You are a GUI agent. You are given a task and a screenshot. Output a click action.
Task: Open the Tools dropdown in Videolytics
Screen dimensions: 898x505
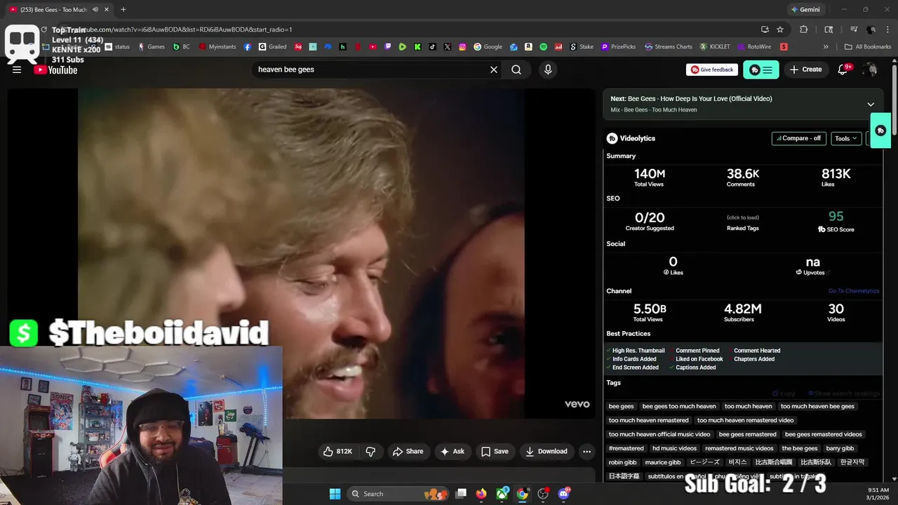[x=846, y=138]
